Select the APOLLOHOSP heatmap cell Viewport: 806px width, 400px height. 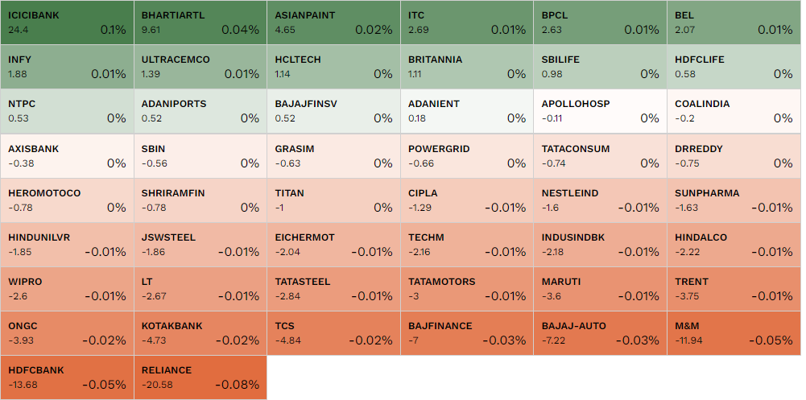coord(600,111)
